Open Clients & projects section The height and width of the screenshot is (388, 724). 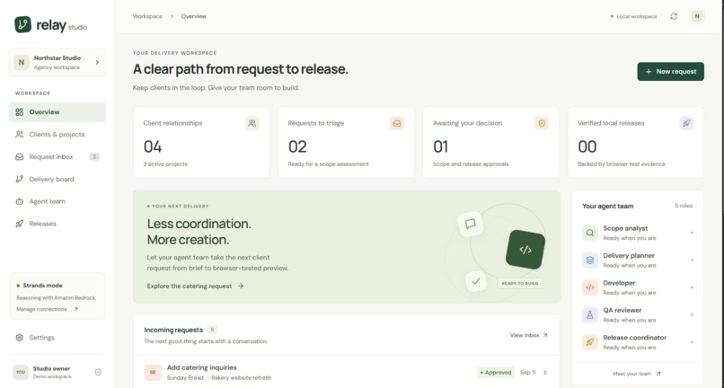tap(57, 135)
